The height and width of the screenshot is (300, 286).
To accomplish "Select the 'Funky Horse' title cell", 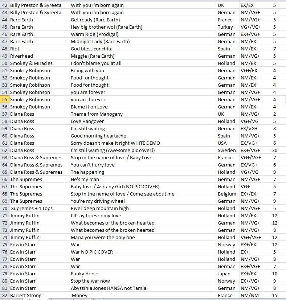I will pyautogui.click(x=143, y=274).
